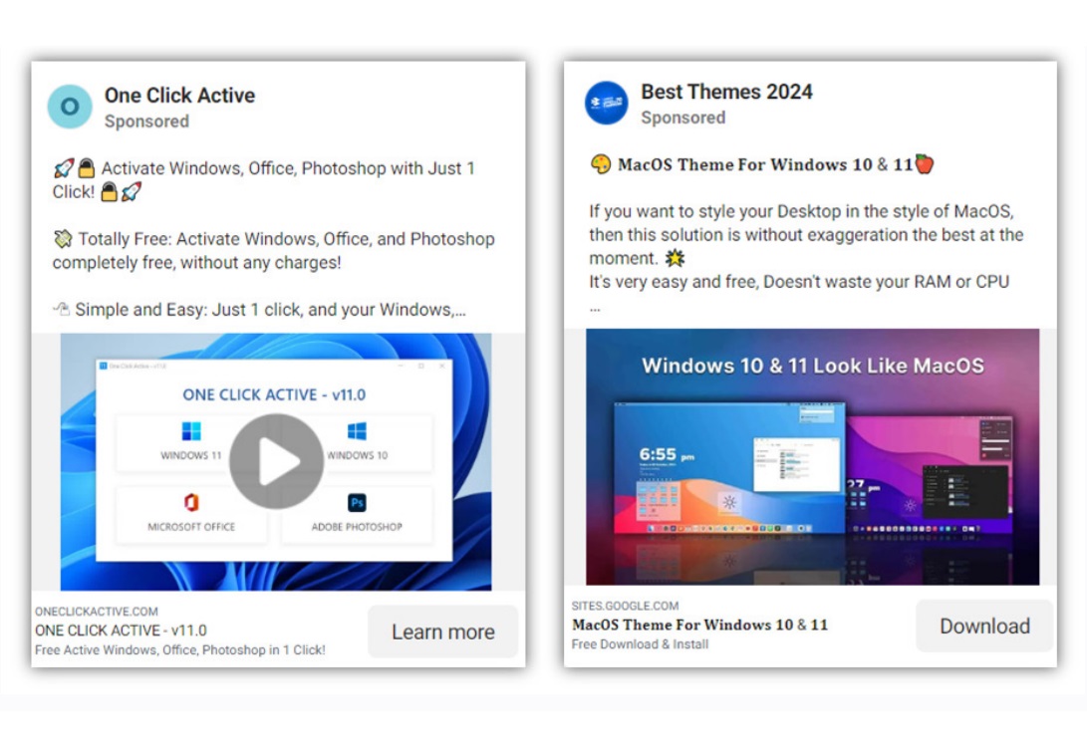1087x751 pixels.
Task: Click the Microsoft Office icon tile
Action: [191, 512]
